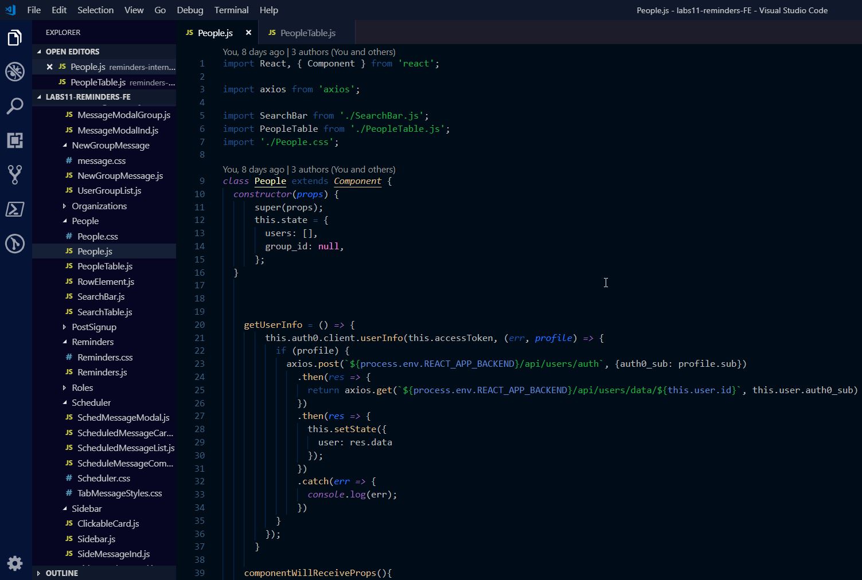
Task: Click the authors code lens above class People
Action: [x=343, y=170]
